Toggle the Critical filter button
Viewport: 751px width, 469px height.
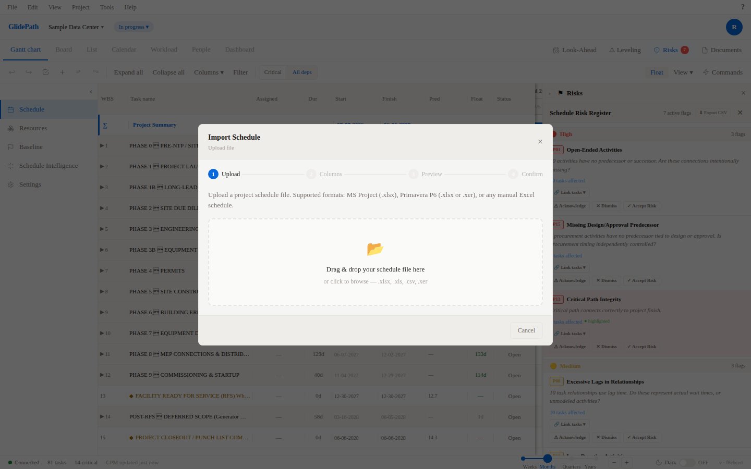click(x=273, y=72)
